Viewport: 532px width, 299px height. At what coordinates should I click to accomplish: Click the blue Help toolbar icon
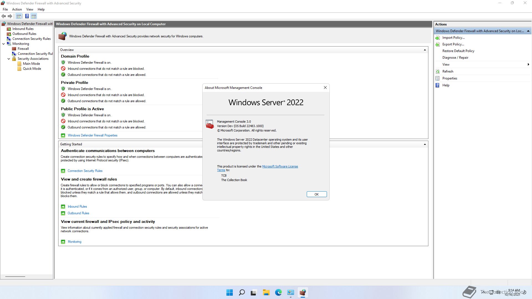point(27,16)
